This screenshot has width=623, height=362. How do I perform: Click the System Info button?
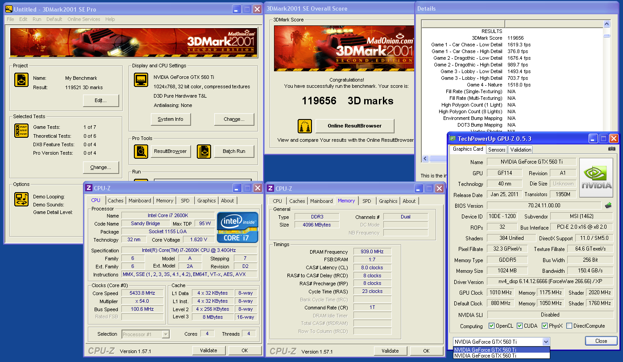pyautogui.click(x=170, y=119)
